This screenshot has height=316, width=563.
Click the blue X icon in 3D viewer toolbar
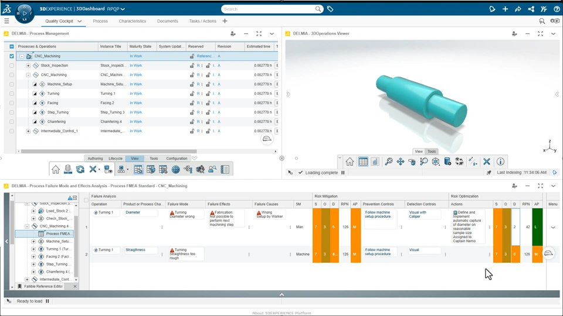[x=487, y=162]
